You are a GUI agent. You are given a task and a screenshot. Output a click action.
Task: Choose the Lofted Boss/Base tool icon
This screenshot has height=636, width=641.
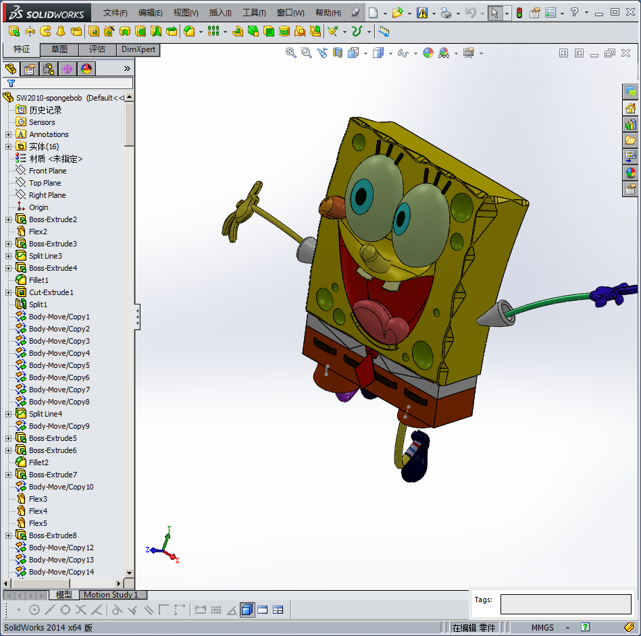pos(61,31)
